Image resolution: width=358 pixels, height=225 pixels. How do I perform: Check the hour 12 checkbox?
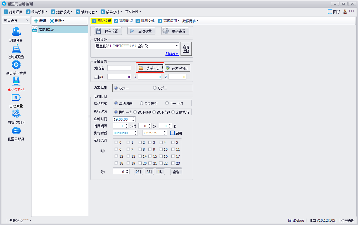(x=117, y=156)
